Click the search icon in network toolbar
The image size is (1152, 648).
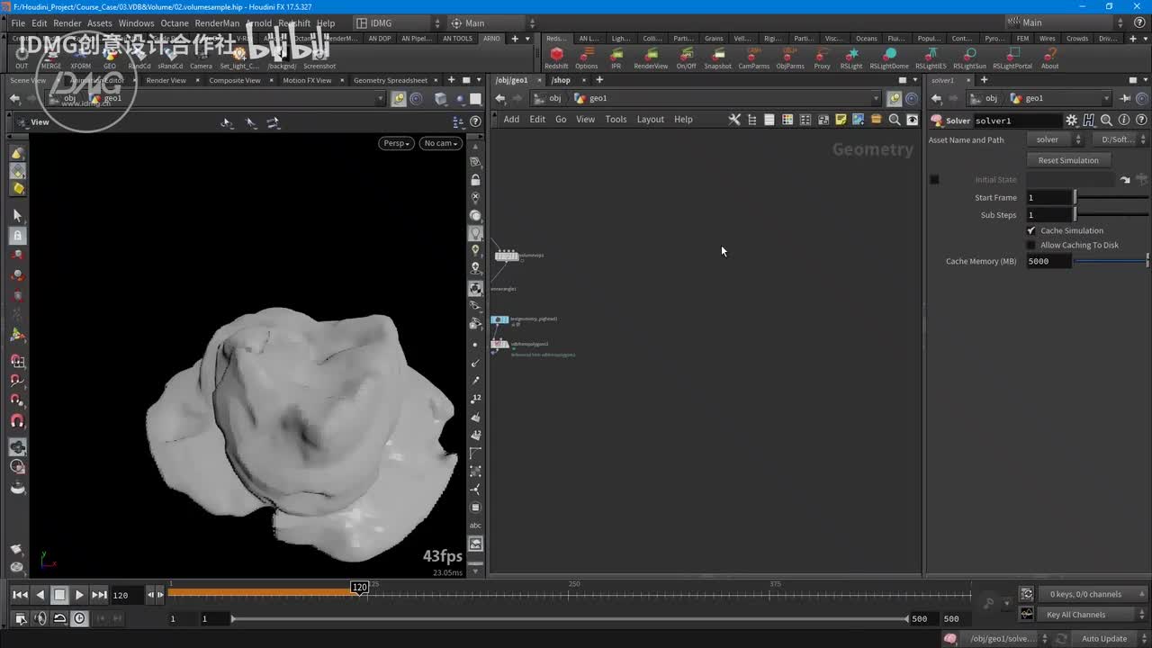895,120
